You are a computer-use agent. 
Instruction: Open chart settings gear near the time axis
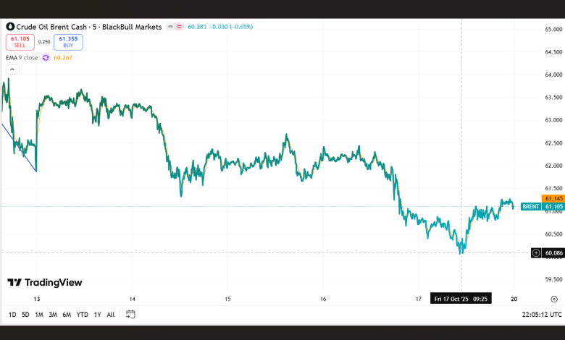(554, 298)
